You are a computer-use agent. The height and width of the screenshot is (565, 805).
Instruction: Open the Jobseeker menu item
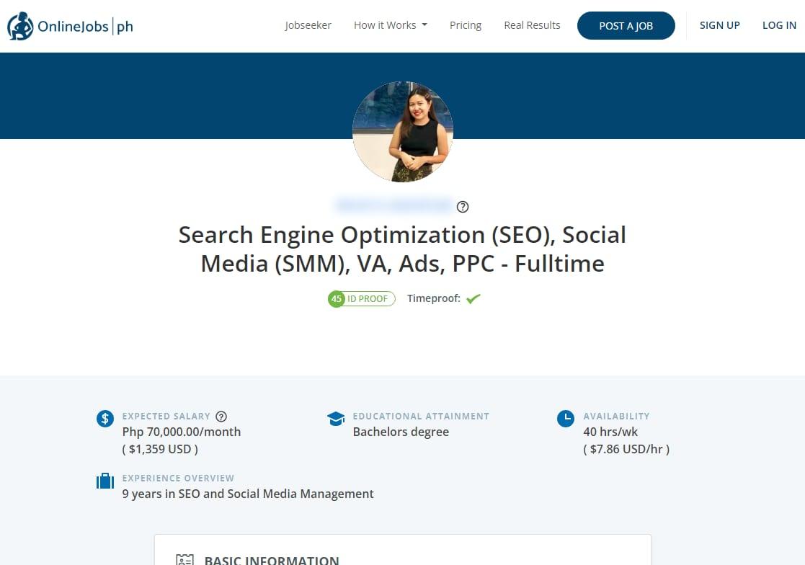(308, 25)
